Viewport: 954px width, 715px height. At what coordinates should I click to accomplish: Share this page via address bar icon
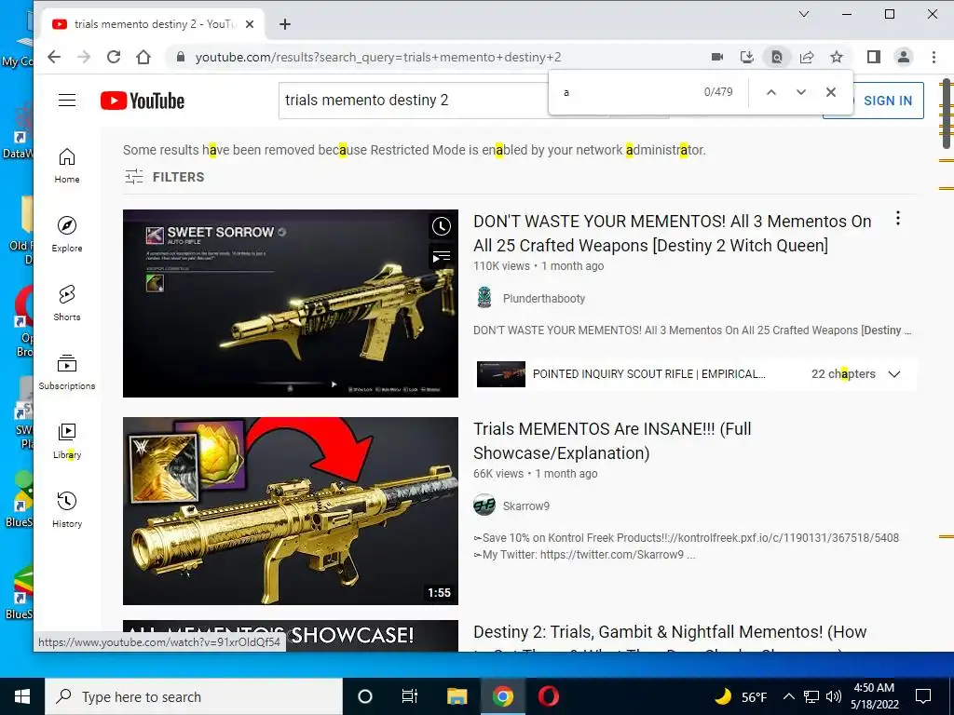point(807,57)
